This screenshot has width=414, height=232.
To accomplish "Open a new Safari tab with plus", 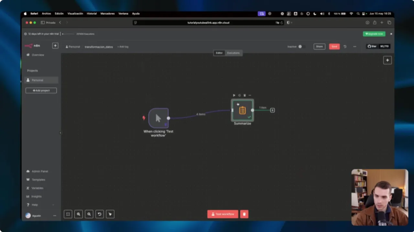I will coord(382,23).
